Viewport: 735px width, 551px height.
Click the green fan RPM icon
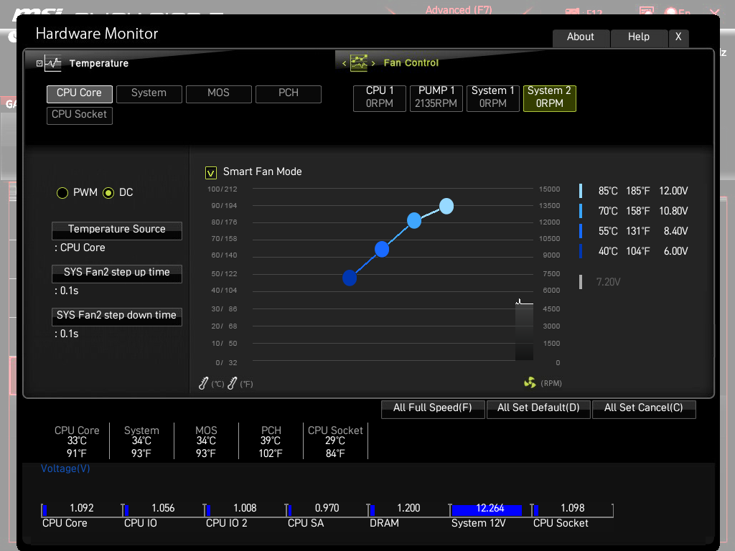tap(530, 383)
